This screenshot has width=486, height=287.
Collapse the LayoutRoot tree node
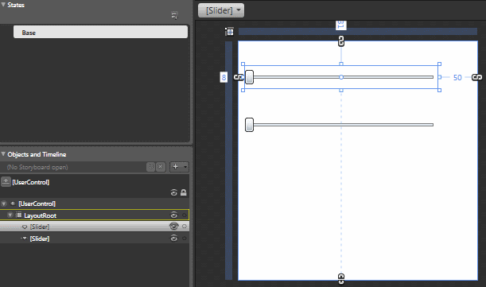pyautogui.click(x=10, y=215)
